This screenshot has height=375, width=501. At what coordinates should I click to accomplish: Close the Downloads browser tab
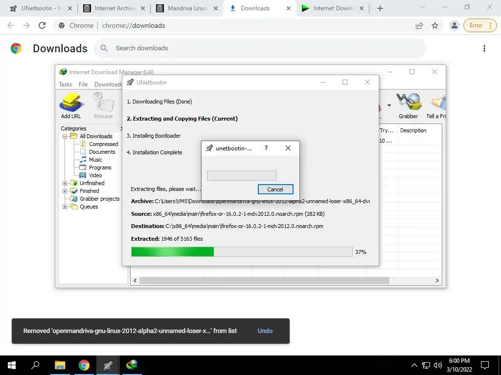[289, 8]
